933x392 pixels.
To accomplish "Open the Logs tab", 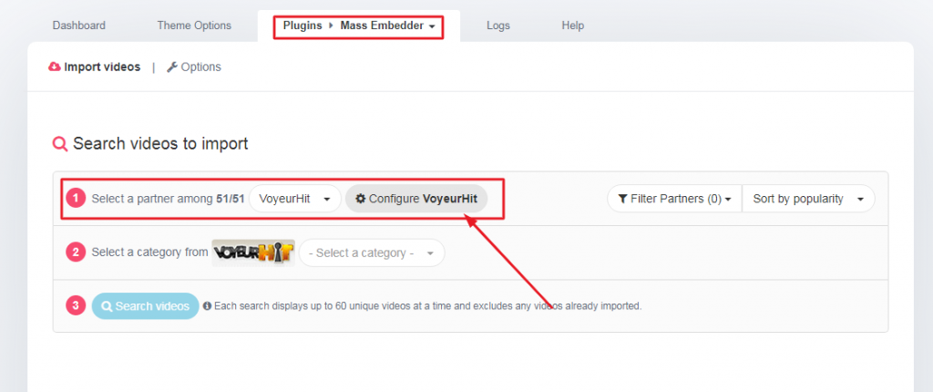I will 498,26.
